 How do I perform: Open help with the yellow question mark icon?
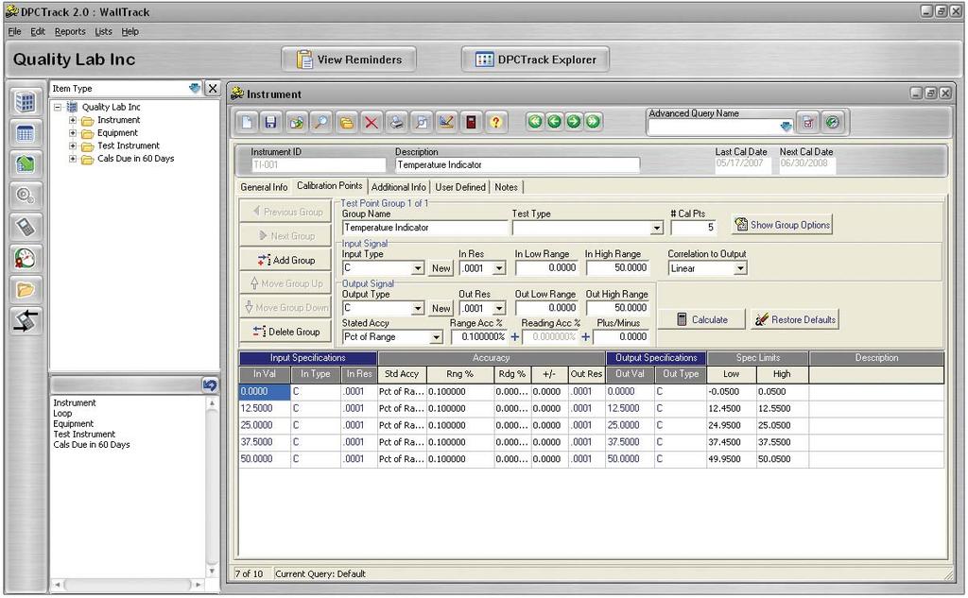[x=495, y=122]
